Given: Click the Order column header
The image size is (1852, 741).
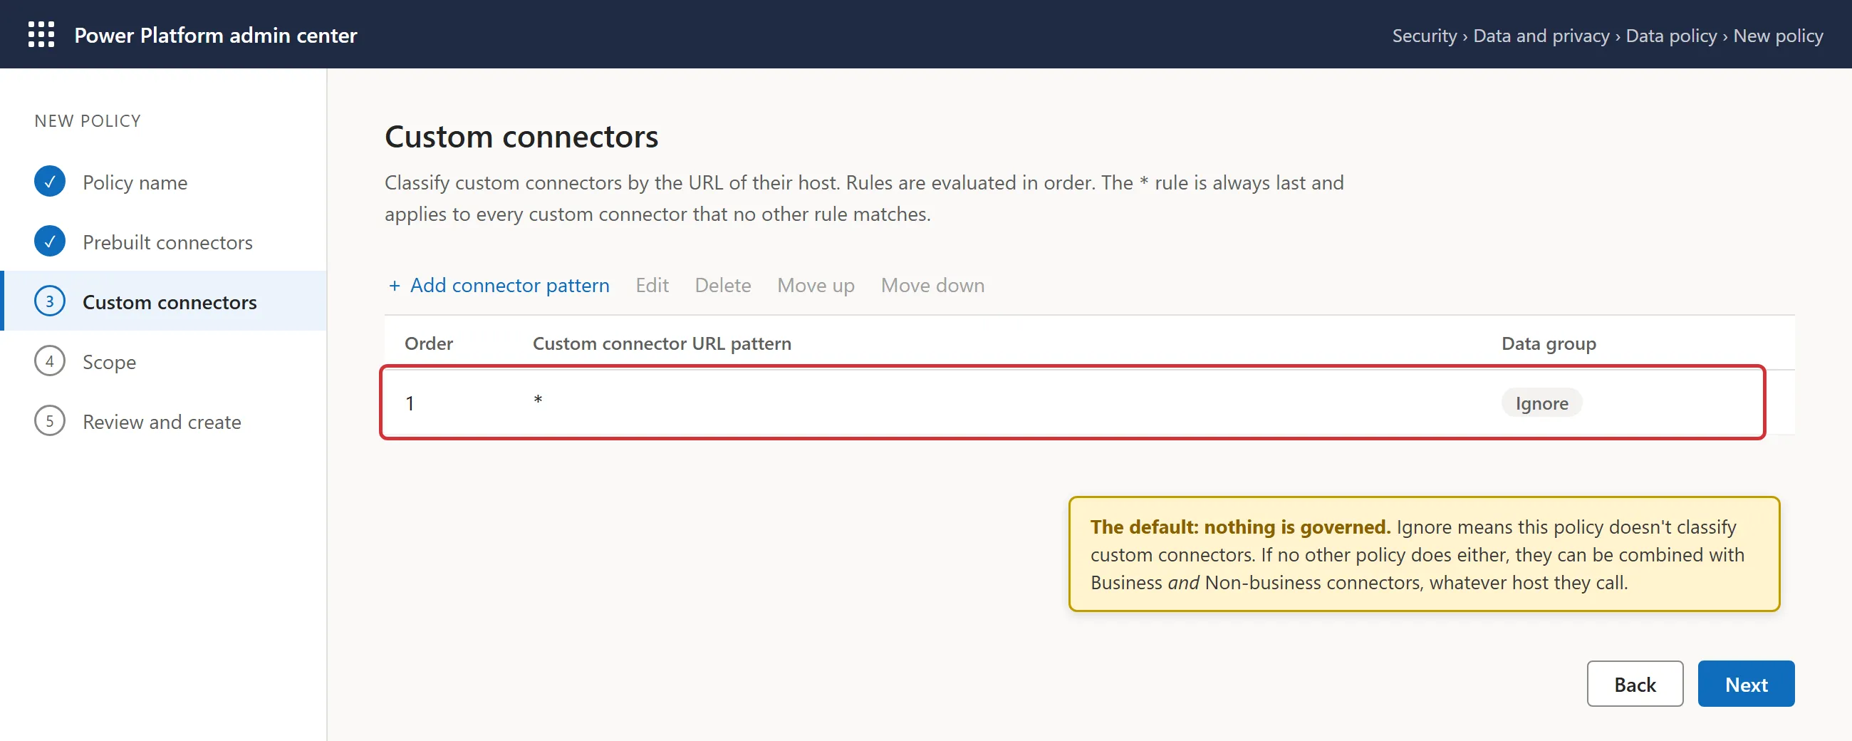Looking at the screenshot, I should [429, 343].
